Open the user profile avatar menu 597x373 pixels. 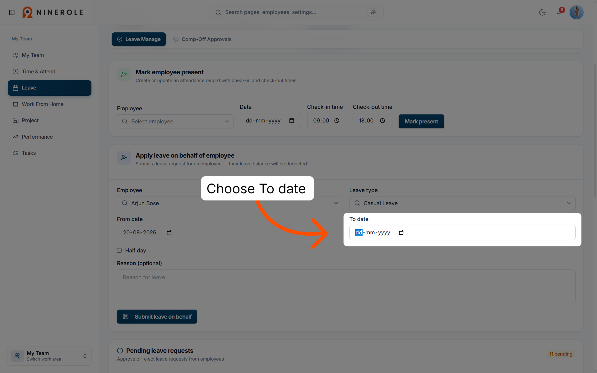pyautogui.click(x=576, y=12)
